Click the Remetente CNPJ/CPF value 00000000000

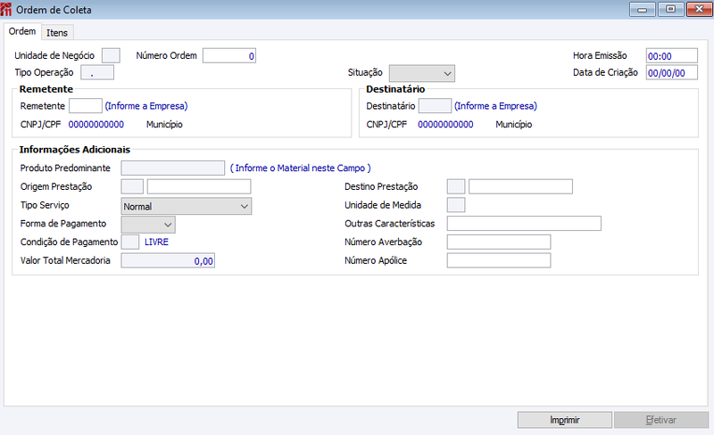[96, 124]
